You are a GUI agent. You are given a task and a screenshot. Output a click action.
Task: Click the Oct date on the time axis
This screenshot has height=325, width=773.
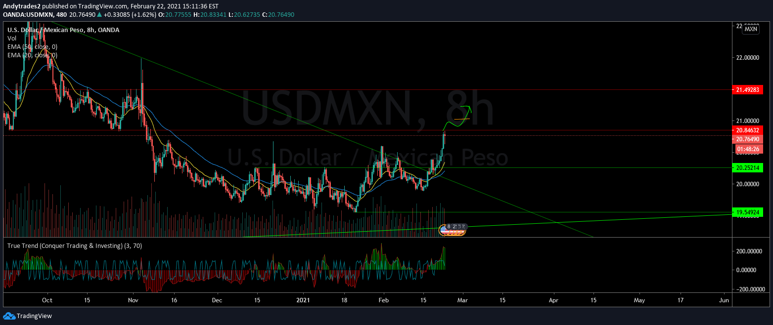coord(47,300)
